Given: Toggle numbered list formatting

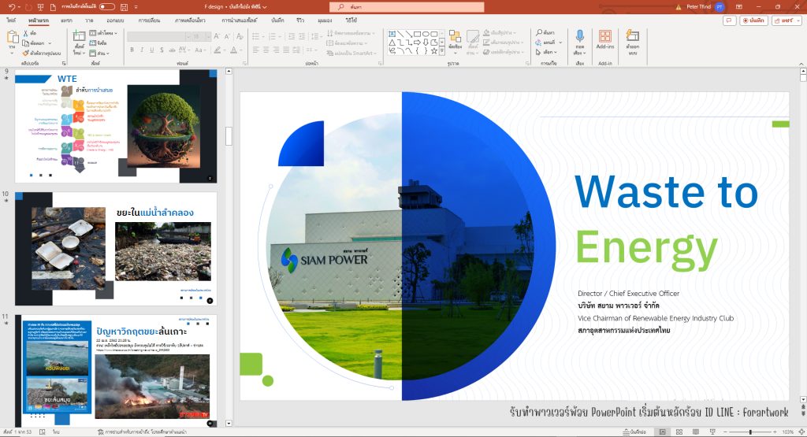Looking at the screenshot, I should (272, 36).
